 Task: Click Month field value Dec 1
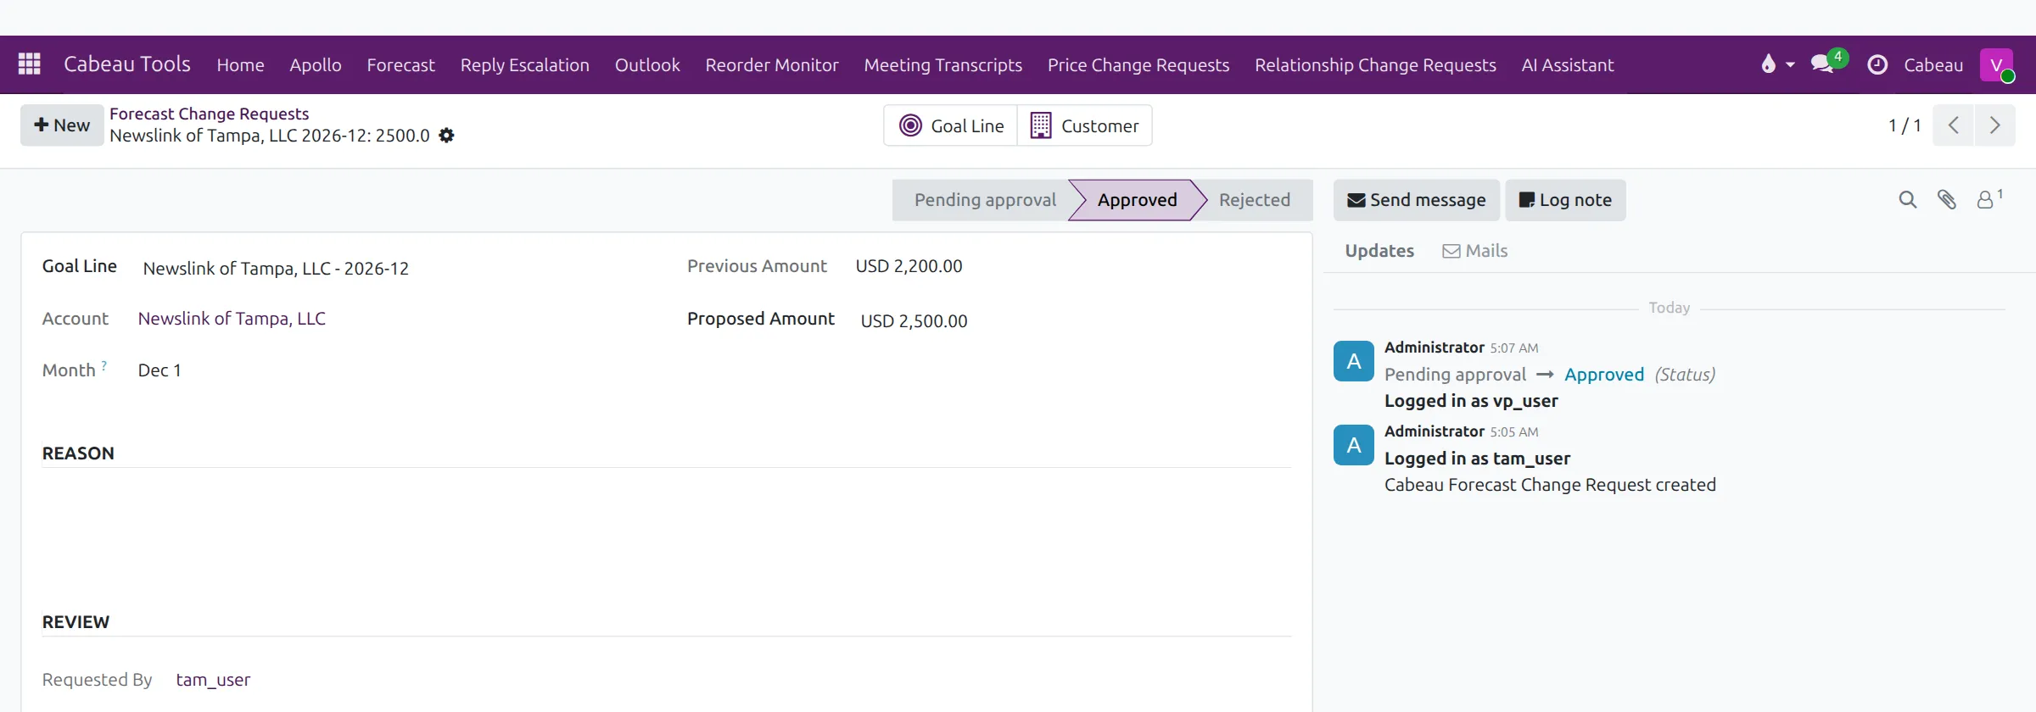[159, 370]
